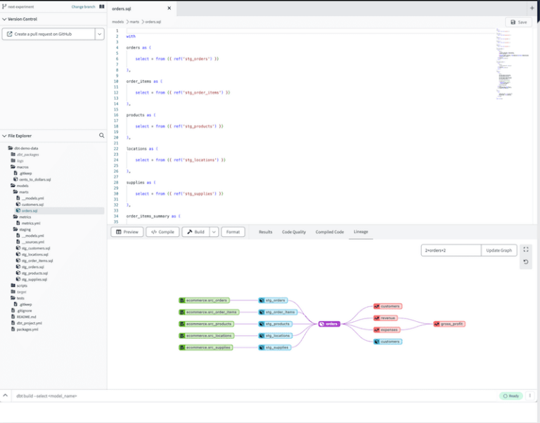Click the code minimap on editor right
540x423 pixels.
513,64
